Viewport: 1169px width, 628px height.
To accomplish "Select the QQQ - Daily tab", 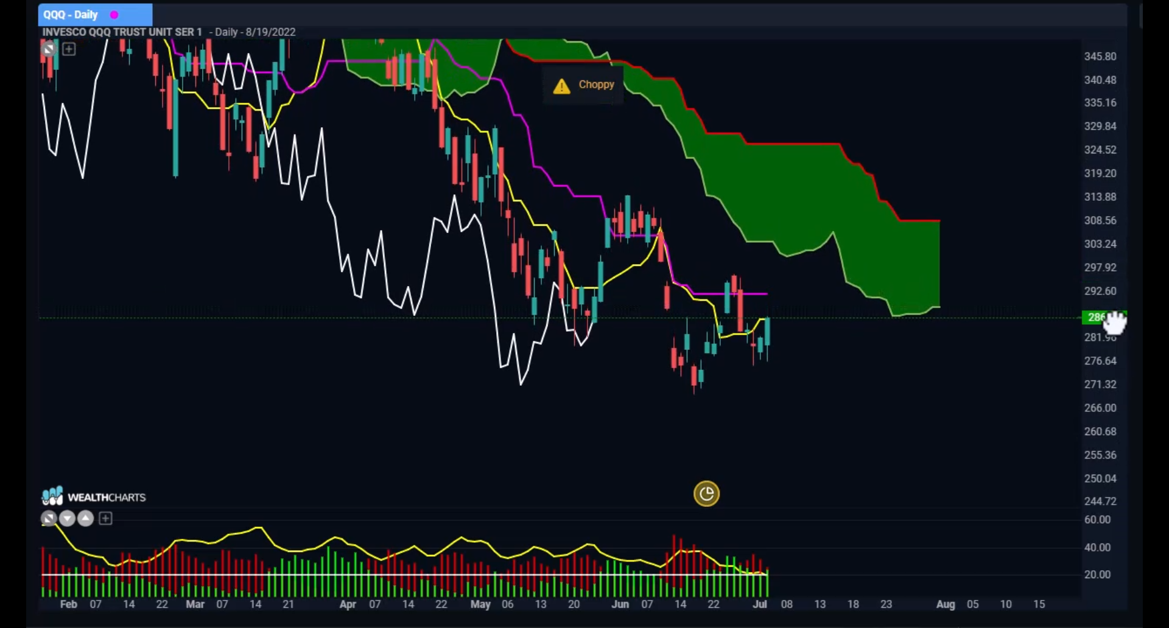I will click(x=95, y=15).
